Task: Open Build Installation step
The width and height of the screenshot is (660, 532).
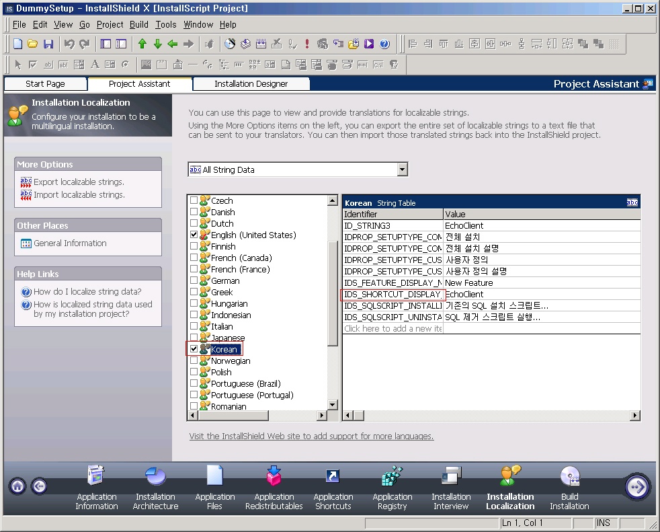Action: 569,488
